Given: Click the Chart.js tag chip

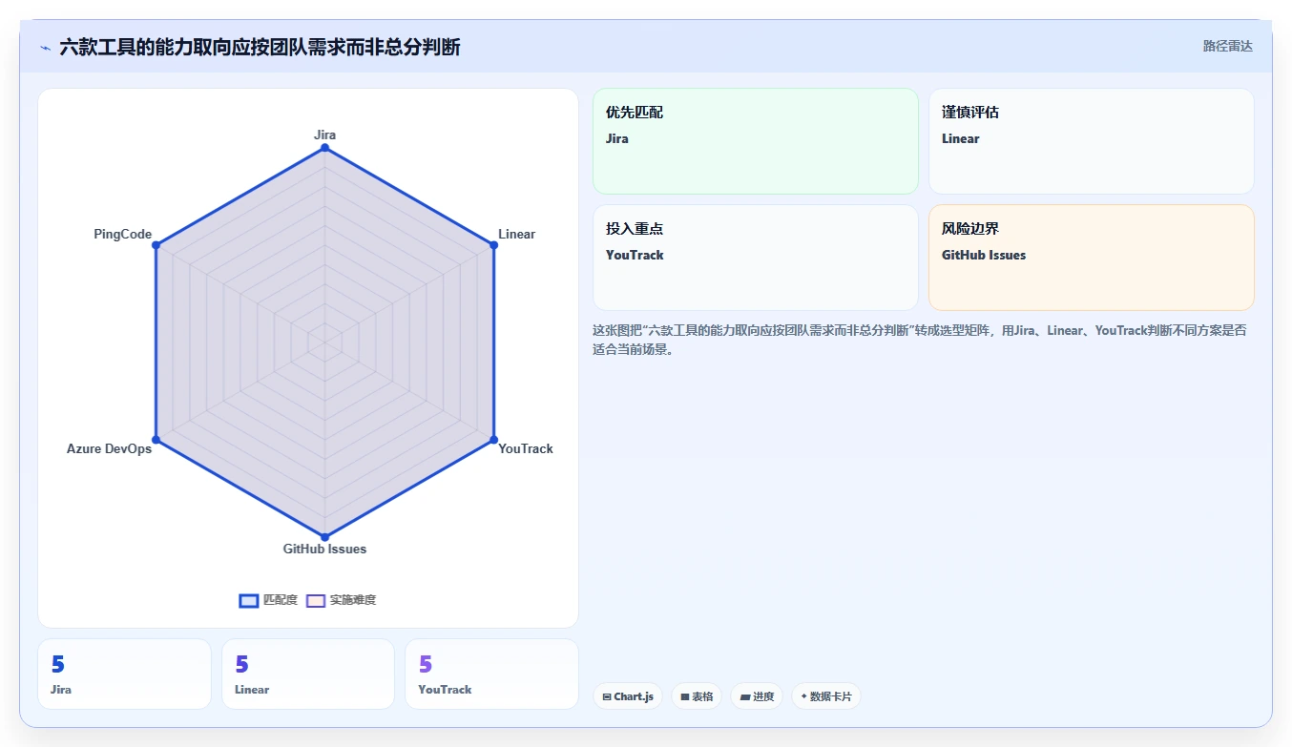Looking at the screenshot, I should [x=628, y=696].
